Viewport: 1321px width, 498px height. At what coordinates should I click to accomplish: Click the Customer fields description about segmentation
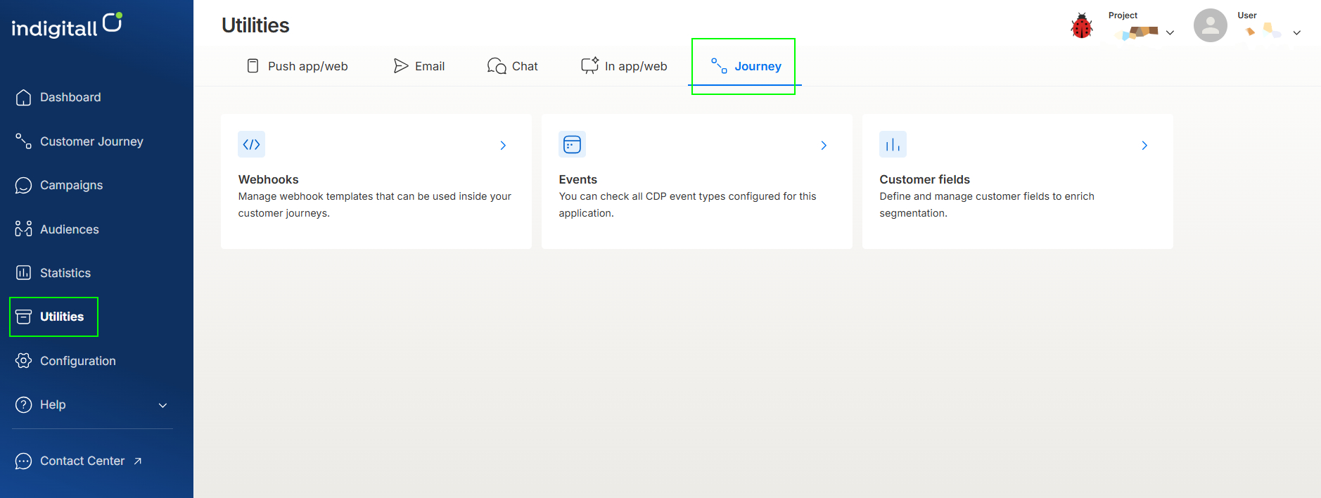987,205
